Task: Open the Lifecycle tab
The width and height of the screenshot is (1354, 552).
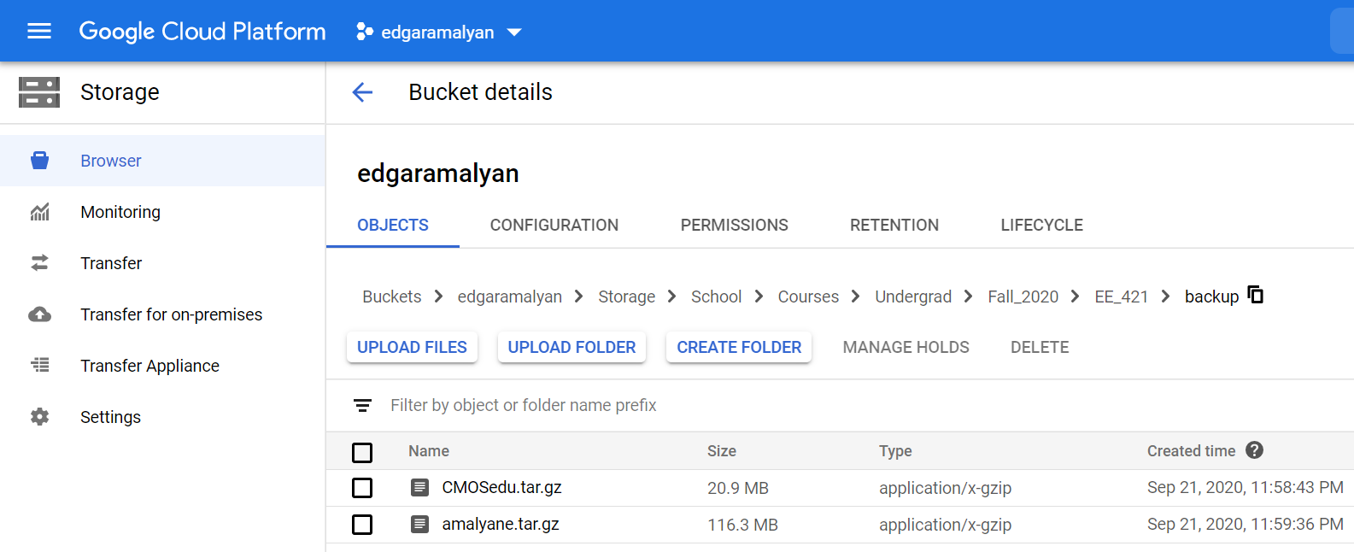Action: tap(1041, 226)
